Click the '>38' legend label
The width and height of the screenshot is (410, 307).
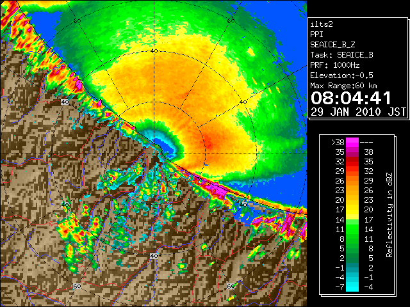click(338, 142)
